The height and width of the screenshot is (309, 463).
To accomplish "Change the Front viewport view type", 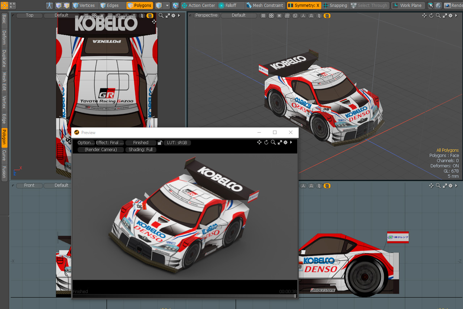I will tap(29, 185).
